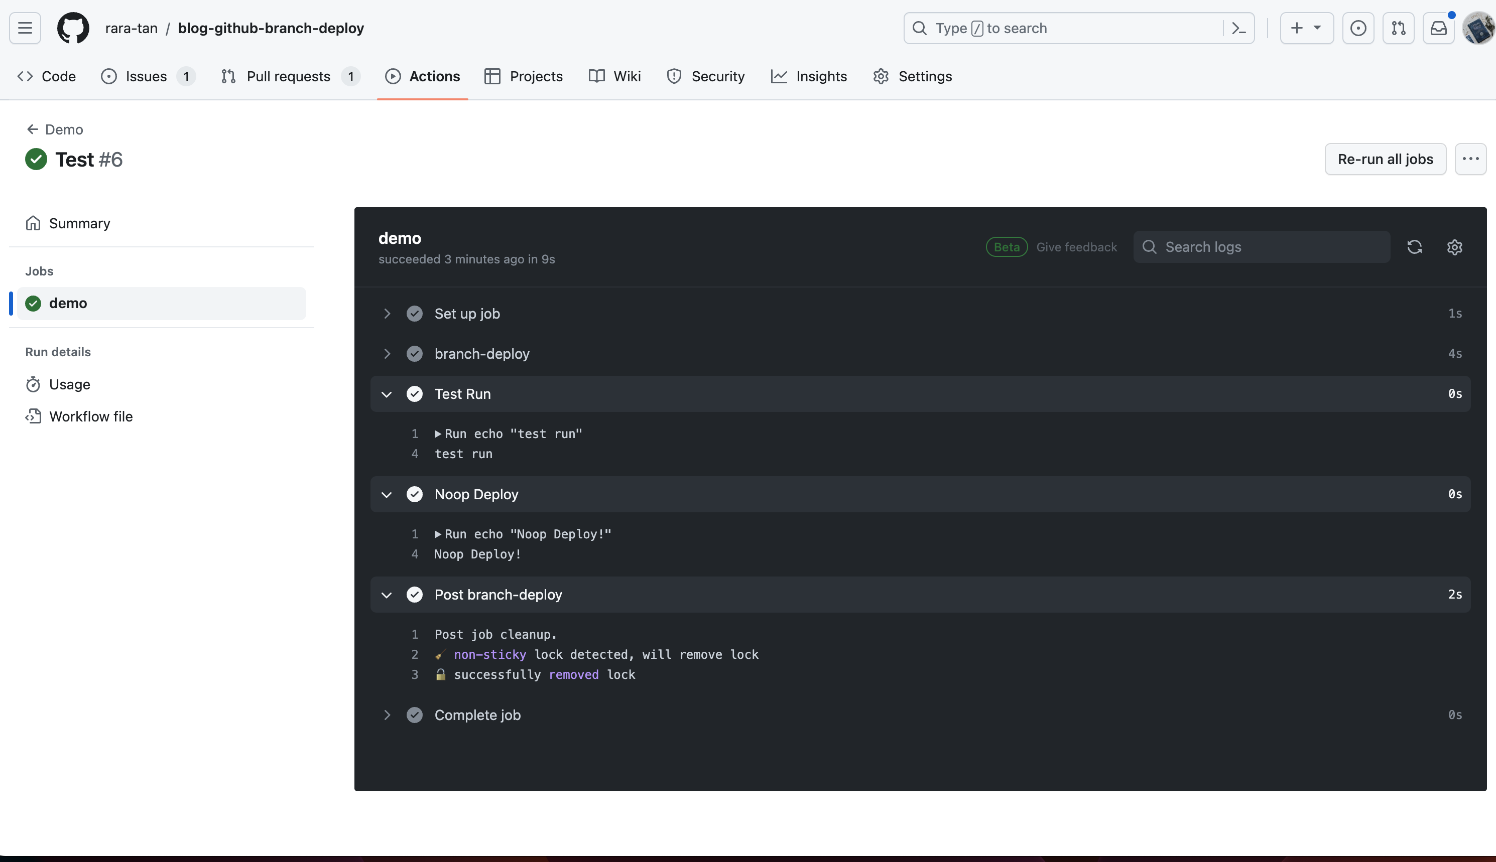Switch to the Pull requests tab
The width and height of the screenshot is (1496, 862).
click(289, 76)
